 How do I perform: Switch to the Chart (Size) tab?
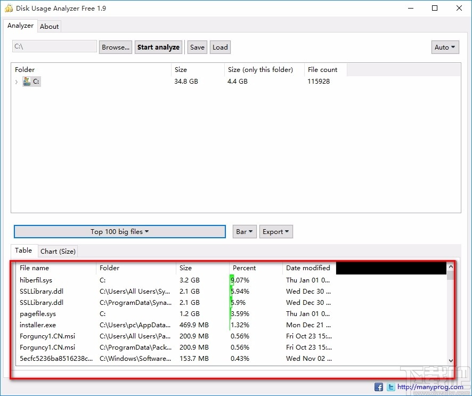pyautogui.click(x=58, y=251)
